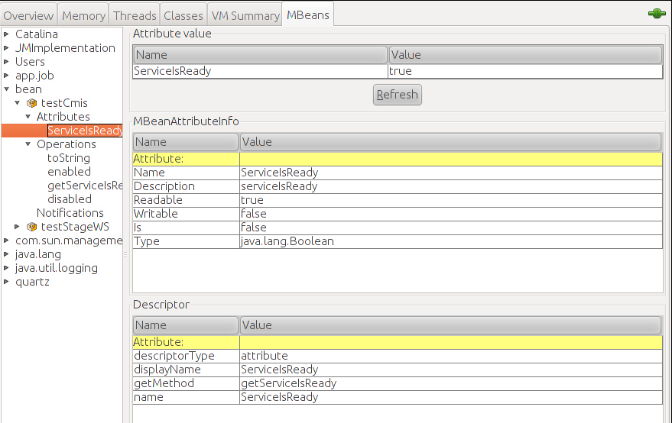
Task: Collapse the Operations node arrow
Action: tap(28, 144)
